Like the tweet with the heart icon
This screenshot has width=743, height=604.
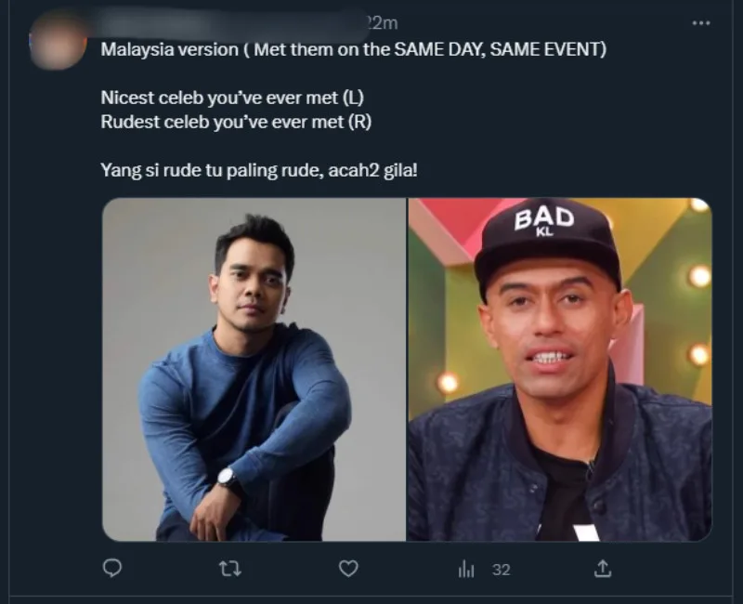348,569
